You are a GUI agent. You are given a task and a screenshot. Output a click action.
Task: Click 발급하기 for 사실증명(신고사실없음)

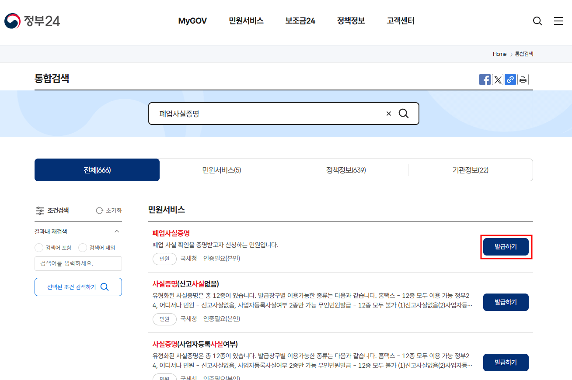(506, 302)
